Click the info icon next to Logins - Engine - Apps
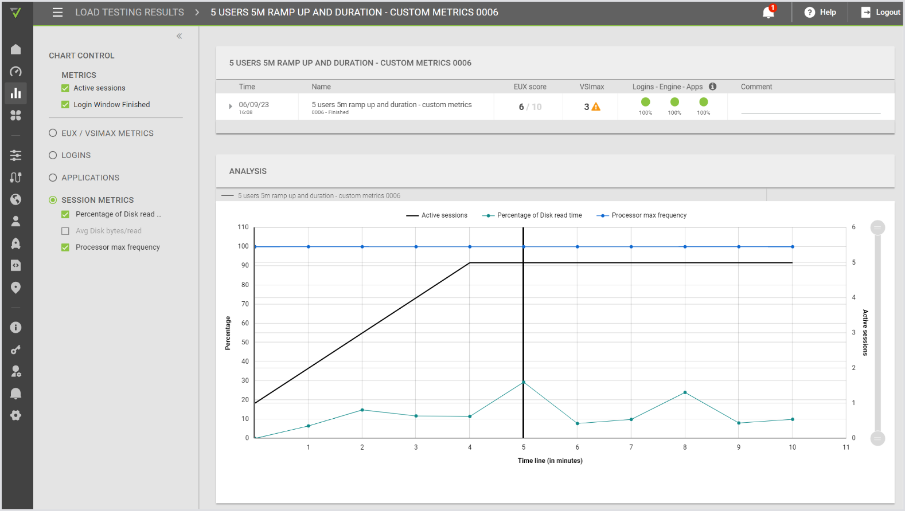The height and width of the screenshot is (511, 905). click(712, 87)
